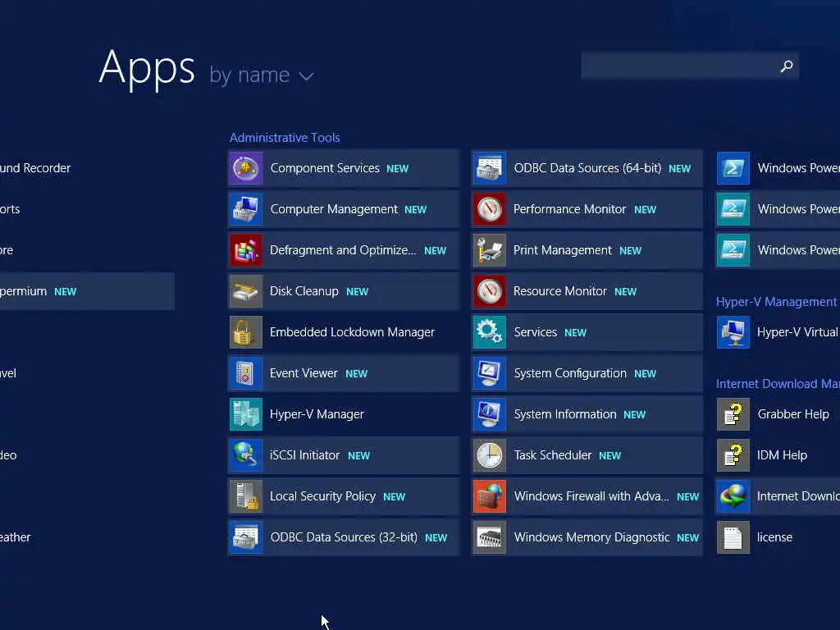Click the 'Task Scheduler' label

tap(552, 455)
